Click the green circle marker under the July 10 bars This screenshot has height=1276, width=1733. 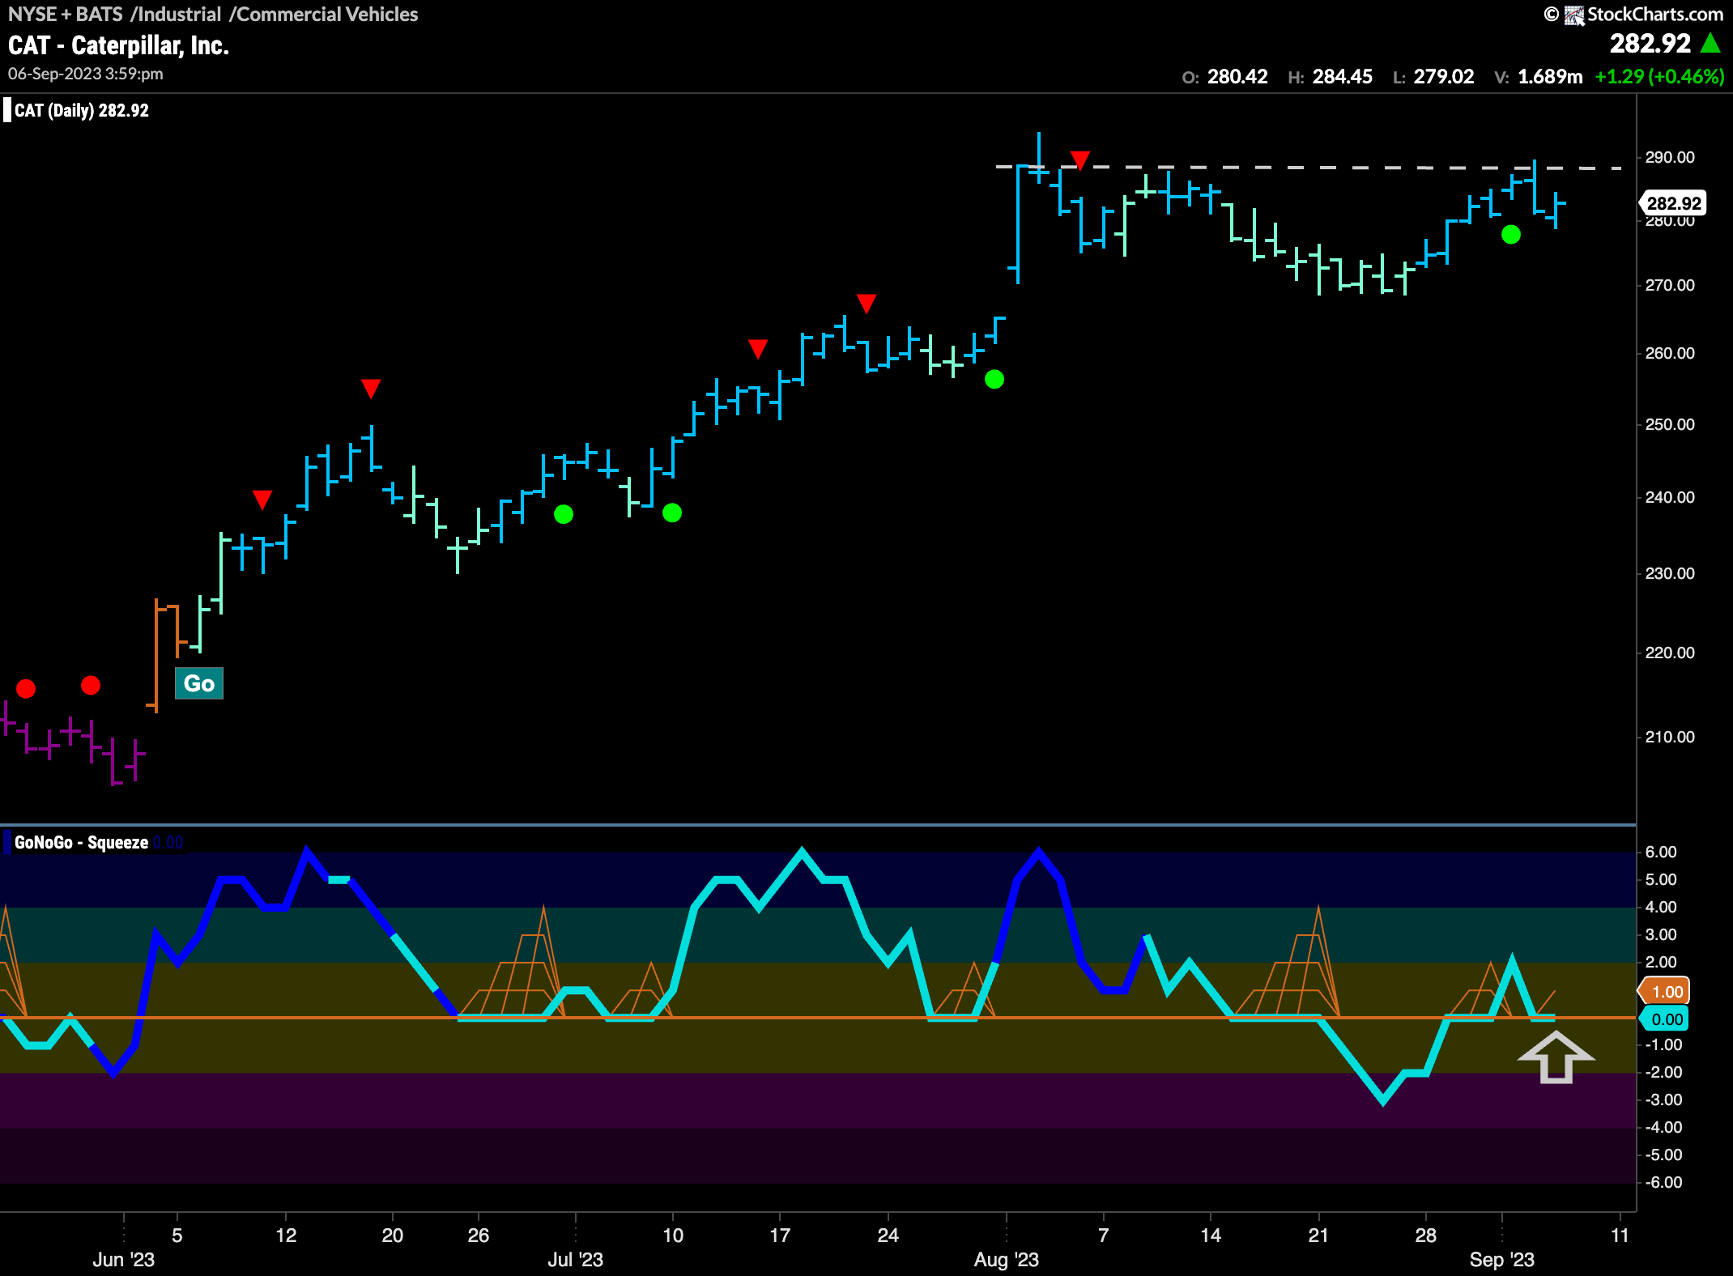coord(672,513)
